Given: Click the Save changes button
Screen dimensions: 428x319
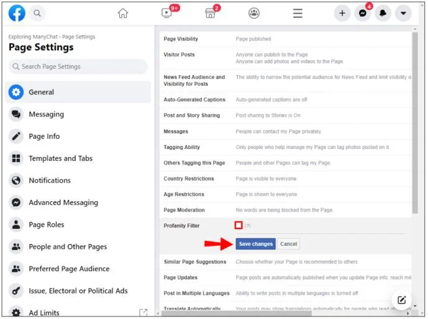Looking at the screenshot, I should pos(256,244).
